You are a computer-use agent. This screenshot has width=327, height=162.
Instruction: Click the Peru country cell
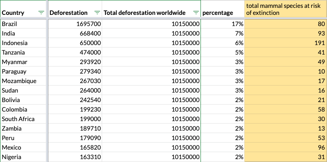[x=23, y=138]
